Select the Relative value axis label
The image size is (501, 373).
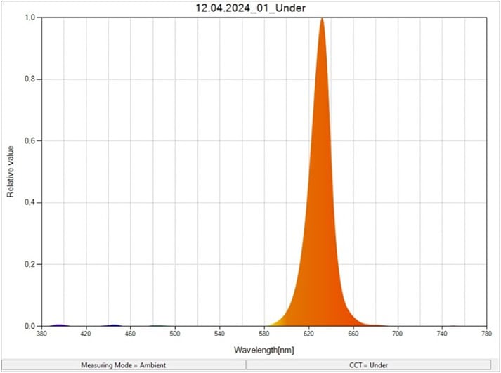(11, 171)
